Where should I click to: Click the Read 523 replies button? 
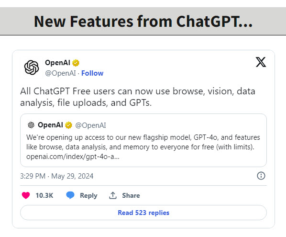pos(143,213)
